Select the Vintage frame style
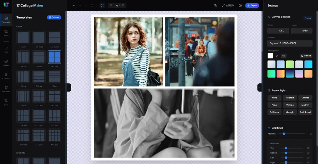 (290, 105)
